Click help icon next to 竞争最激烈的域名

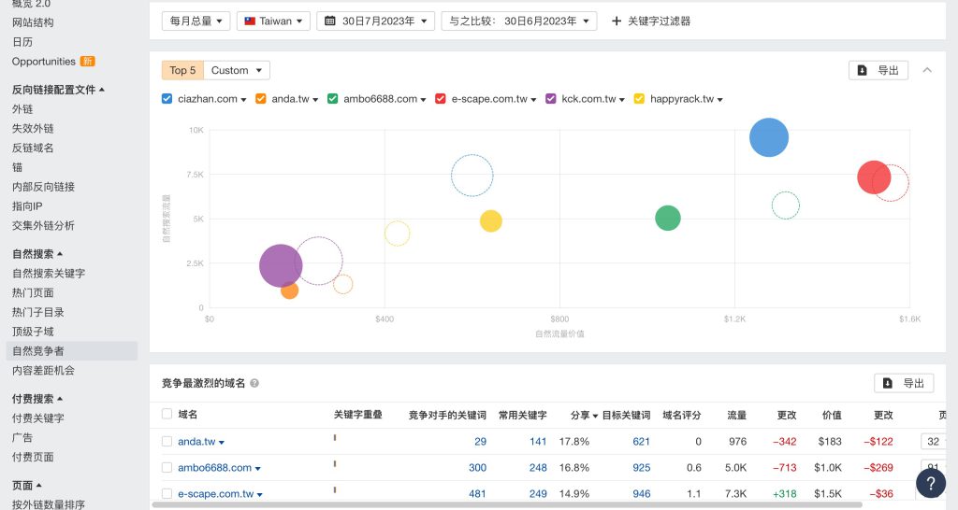pos(254,383)
